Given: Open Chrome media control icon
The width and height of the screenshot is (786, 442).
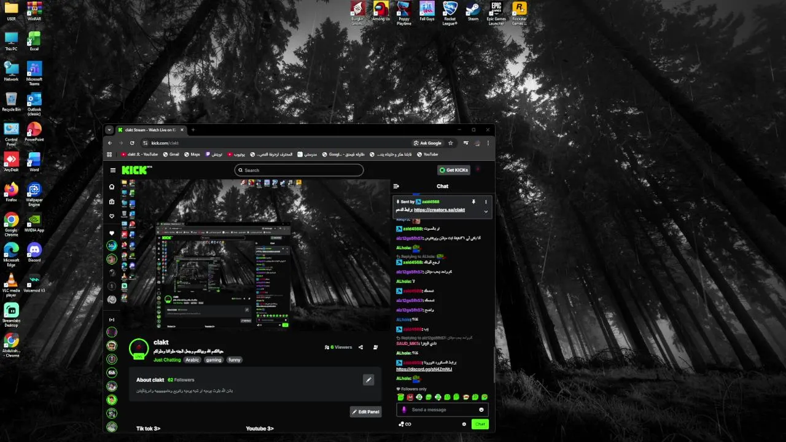Looking at the screenshot, I should click(x=466, y=143).
